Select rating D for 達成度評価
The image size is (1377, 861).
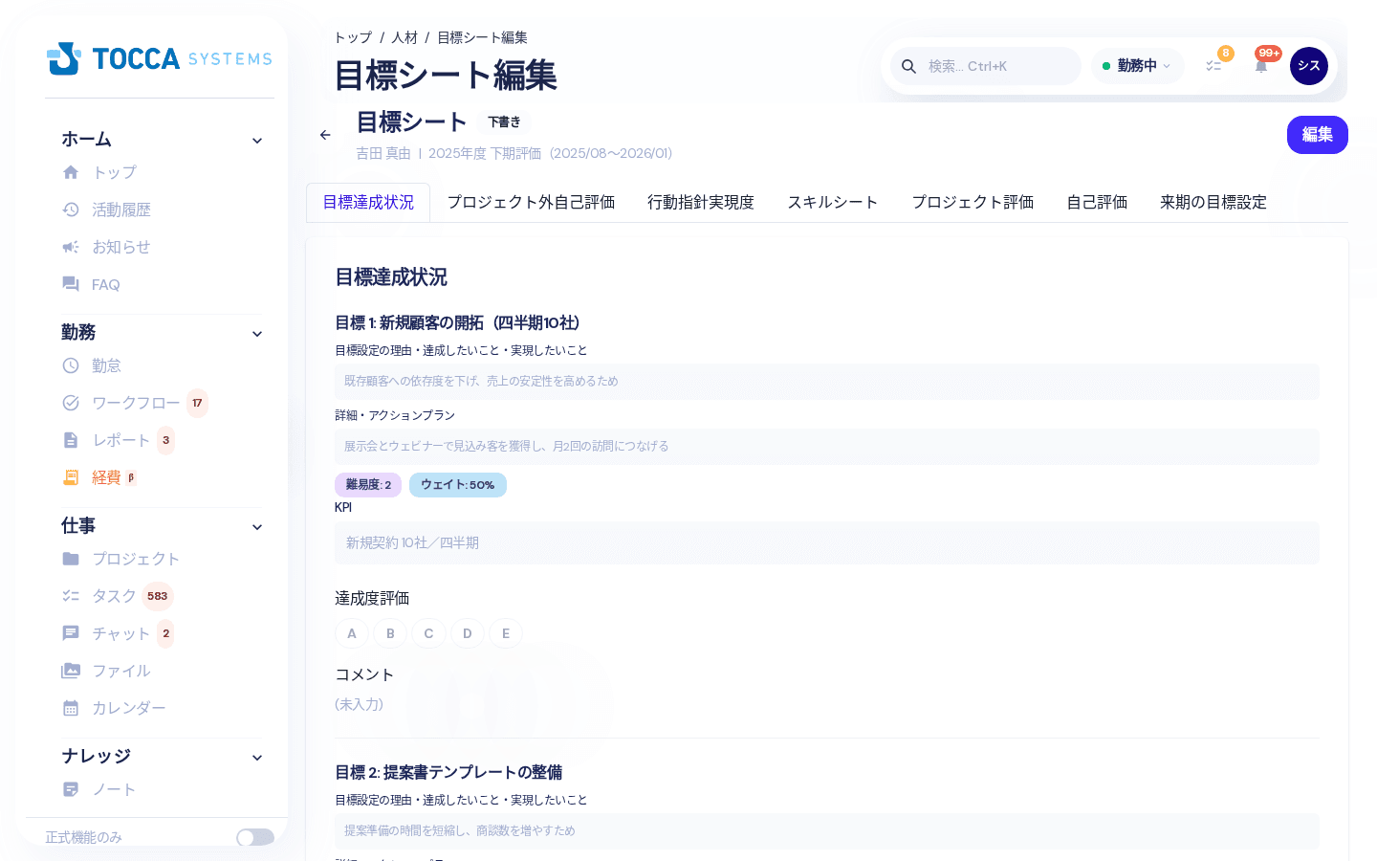click(467, 633)
